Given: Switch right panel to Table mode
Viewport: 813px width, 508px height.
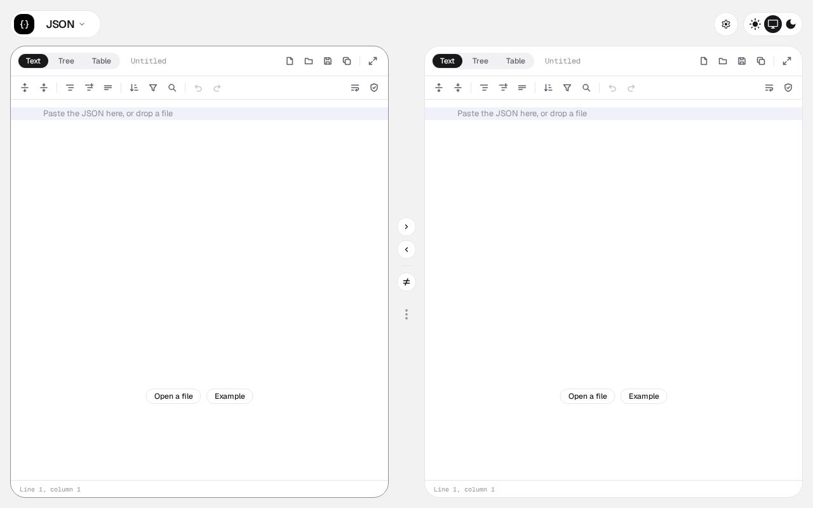Looking at the screenshot, I should coord(516,61).
